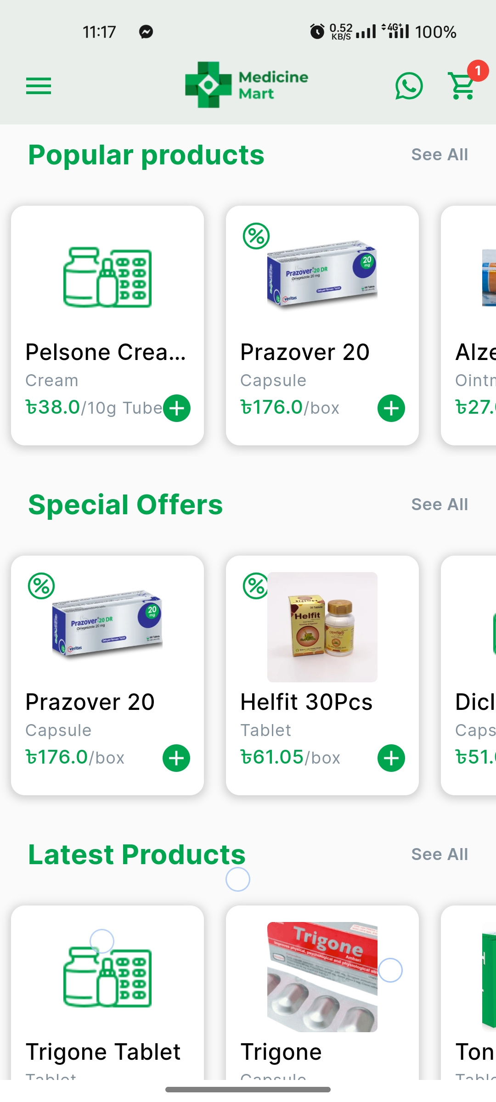Tap the WhatsApp contact icon
Screen dimensions: 496x1102
coord(409,86)
